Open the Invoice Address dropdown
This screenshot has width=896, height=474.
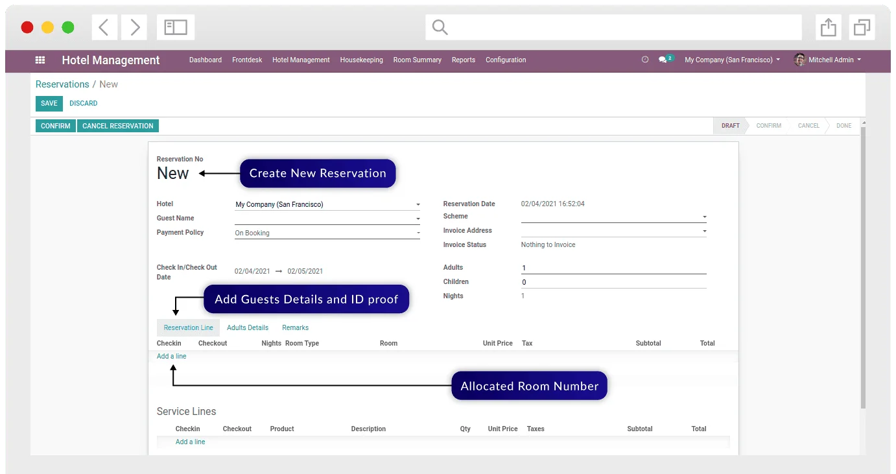point(613,231)
